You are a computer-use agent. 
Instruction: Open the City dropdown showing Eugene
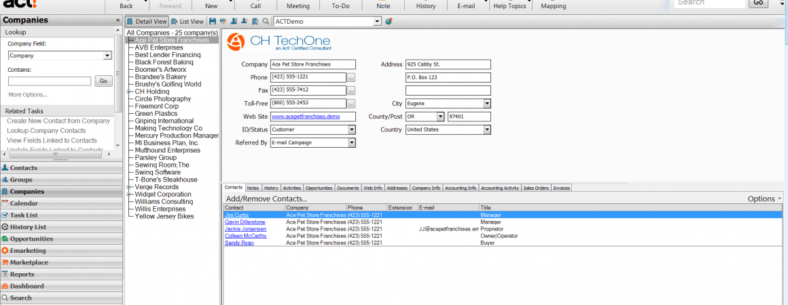click(x=487, y=103)
